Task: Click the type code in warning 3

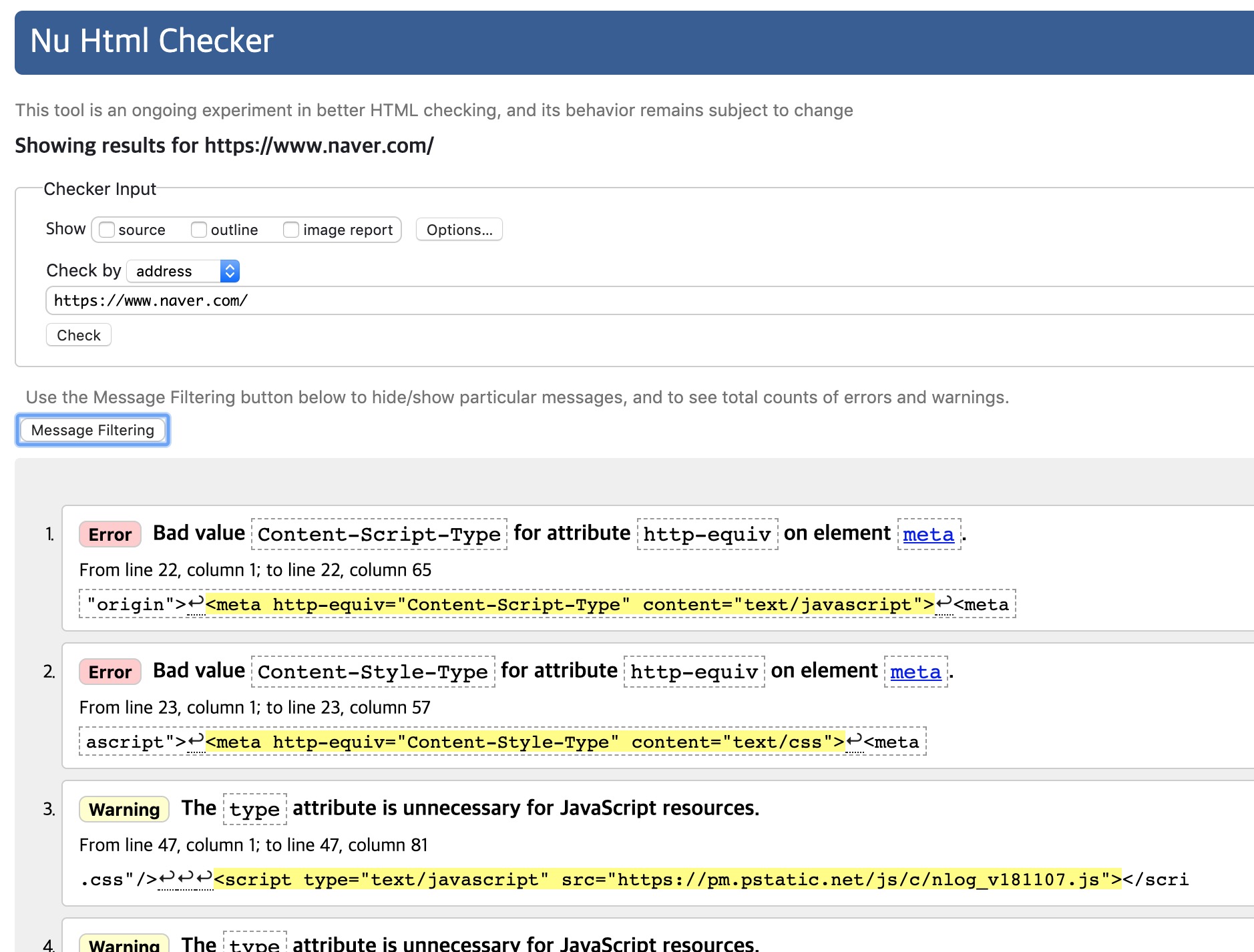Action: click(255, 809)
